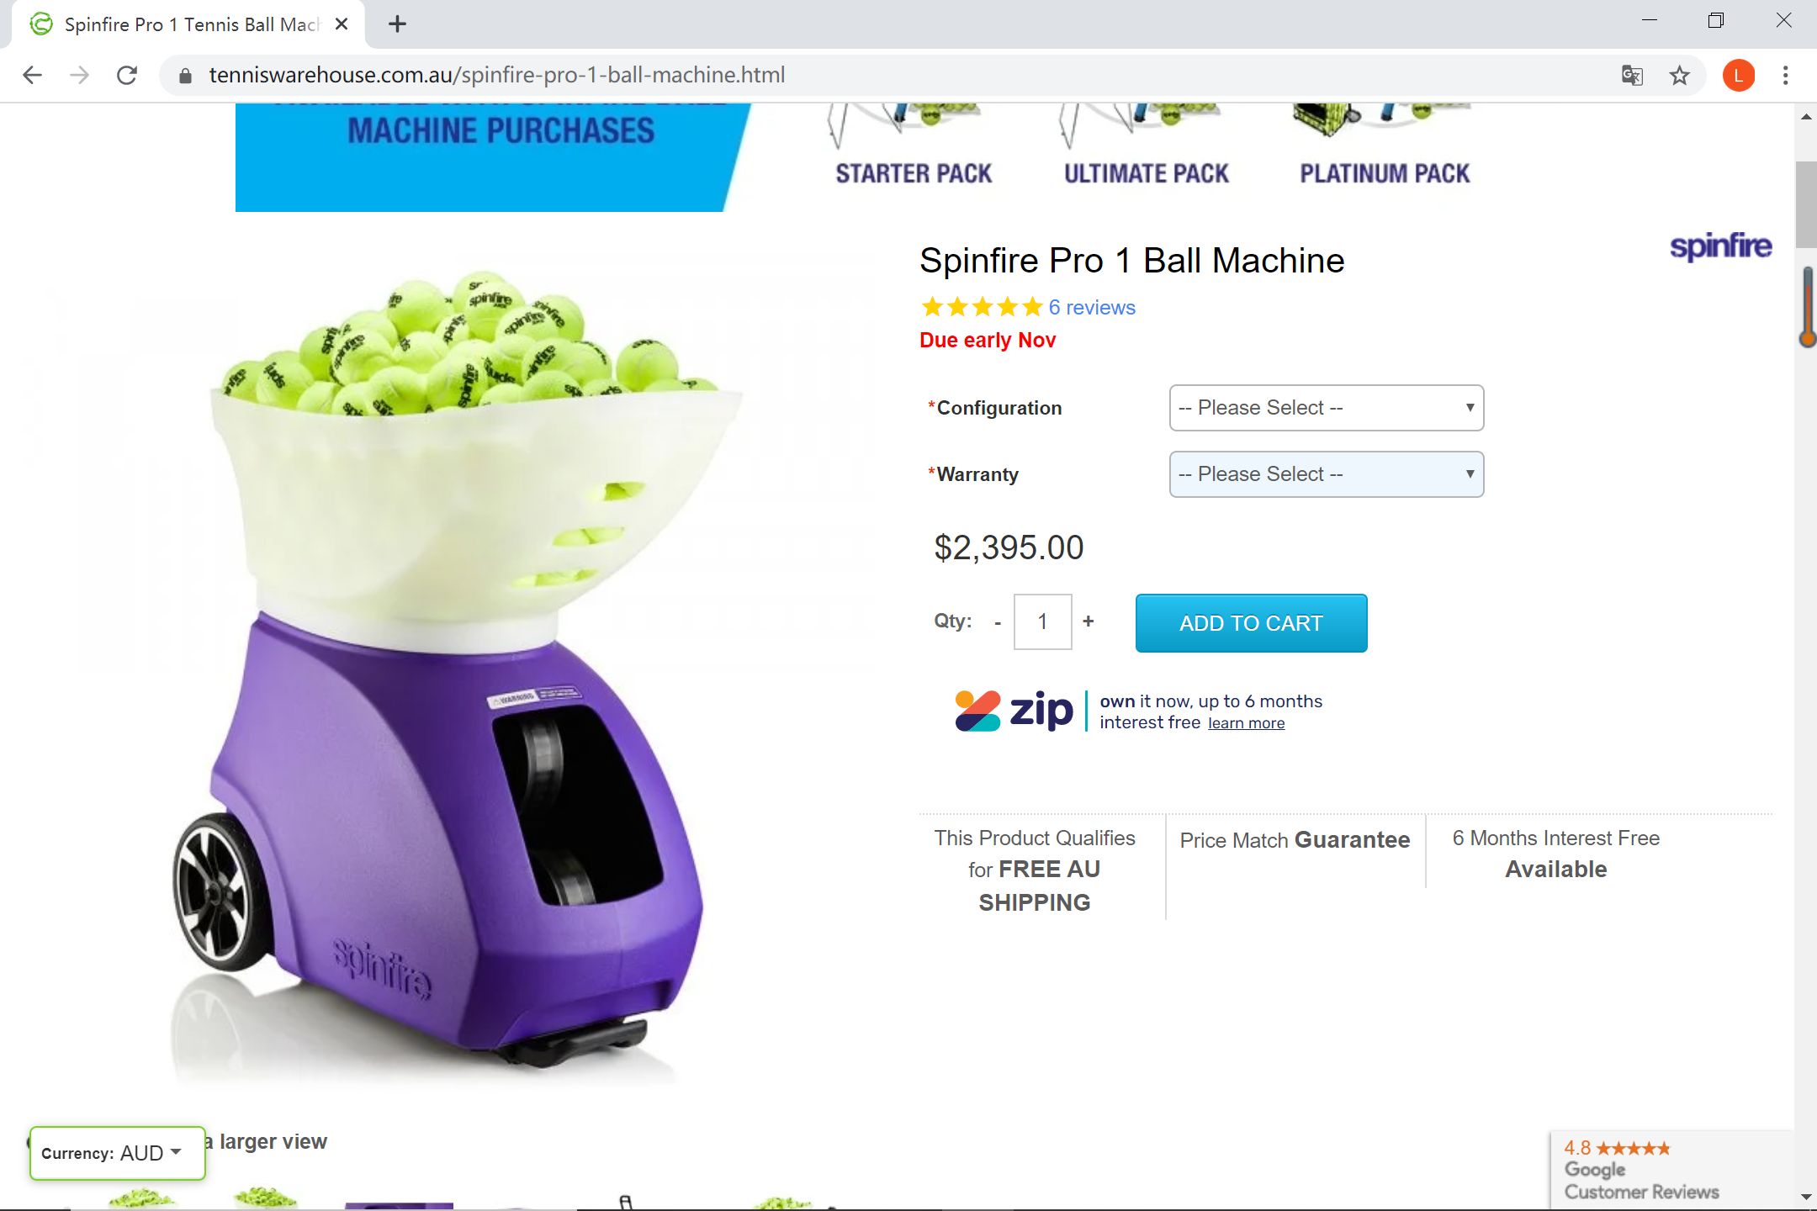Click the quantity input field
This screenshot has height=1211, width=1817.
pyautogui.click(x=1043, y=621)
